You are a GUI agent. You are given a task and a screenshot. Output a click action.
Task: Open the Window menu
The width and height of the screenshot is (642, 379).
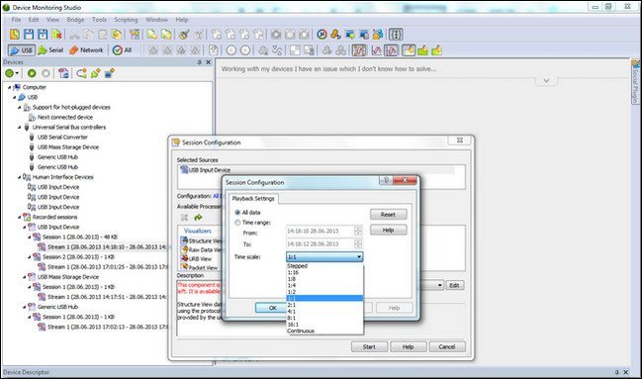tap(156, 20)
